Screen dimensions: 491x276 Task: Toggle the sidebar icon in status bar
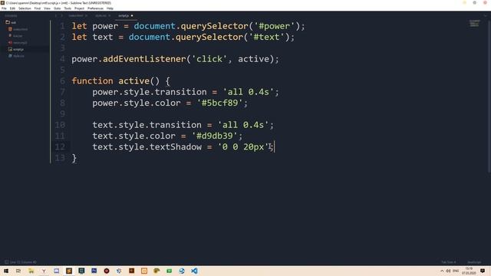click(x=6, y=262)
